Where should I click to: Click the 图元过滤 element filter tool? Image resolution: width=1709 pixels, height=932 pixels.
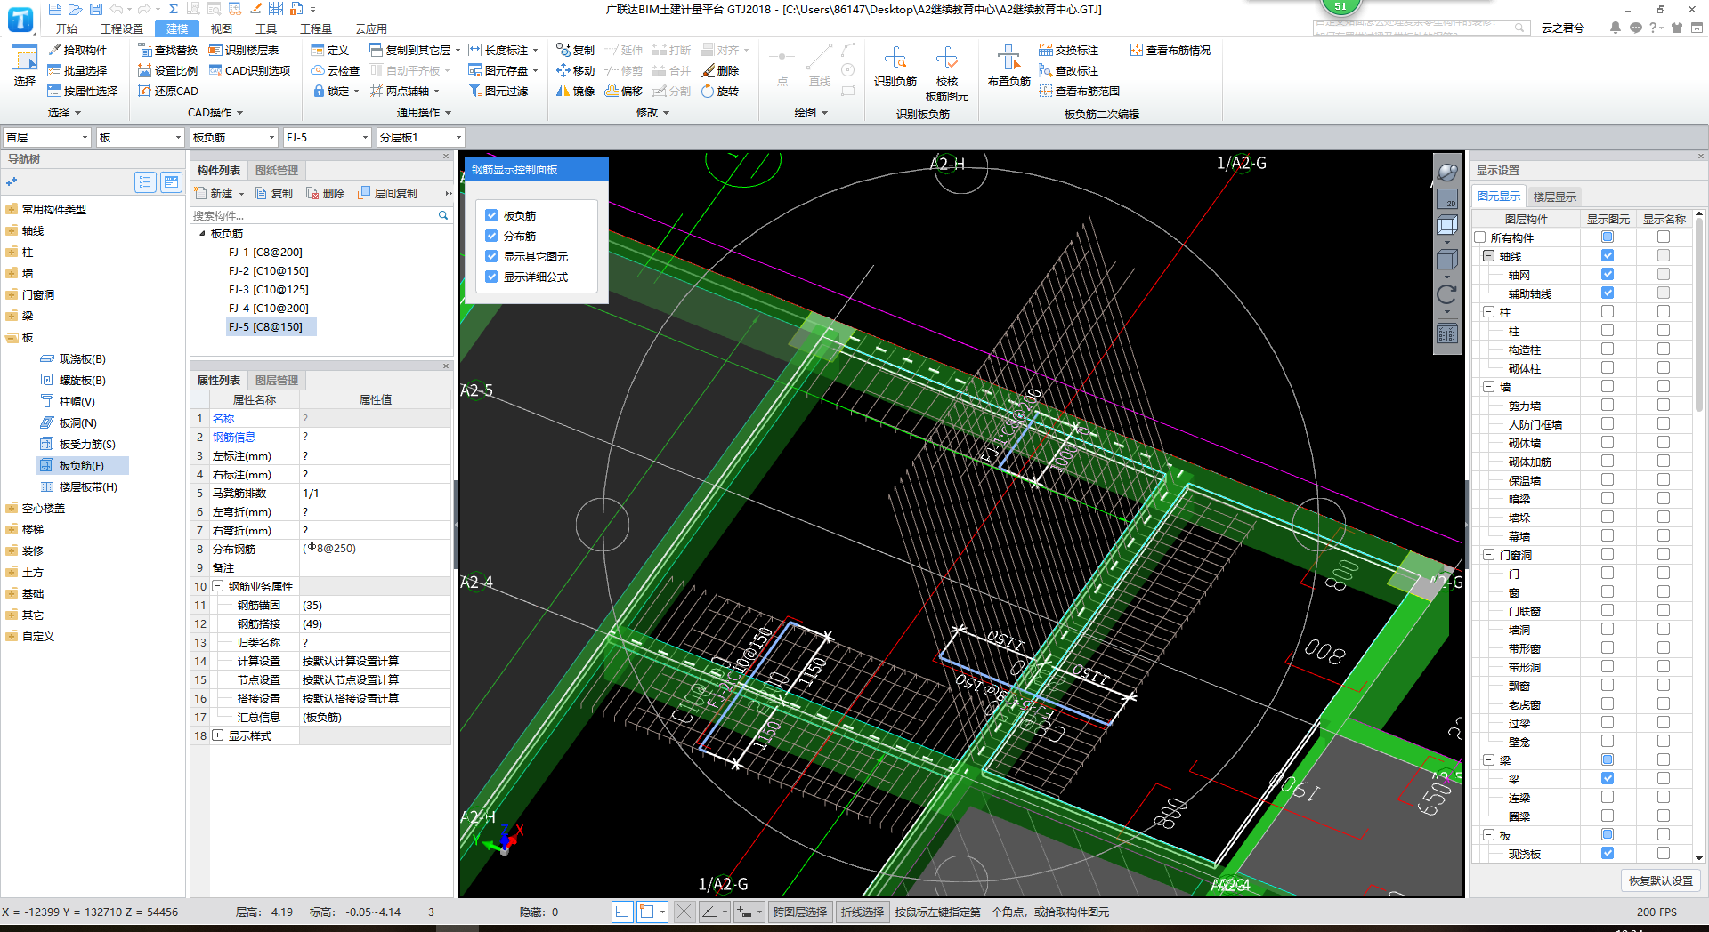(498, 91)
